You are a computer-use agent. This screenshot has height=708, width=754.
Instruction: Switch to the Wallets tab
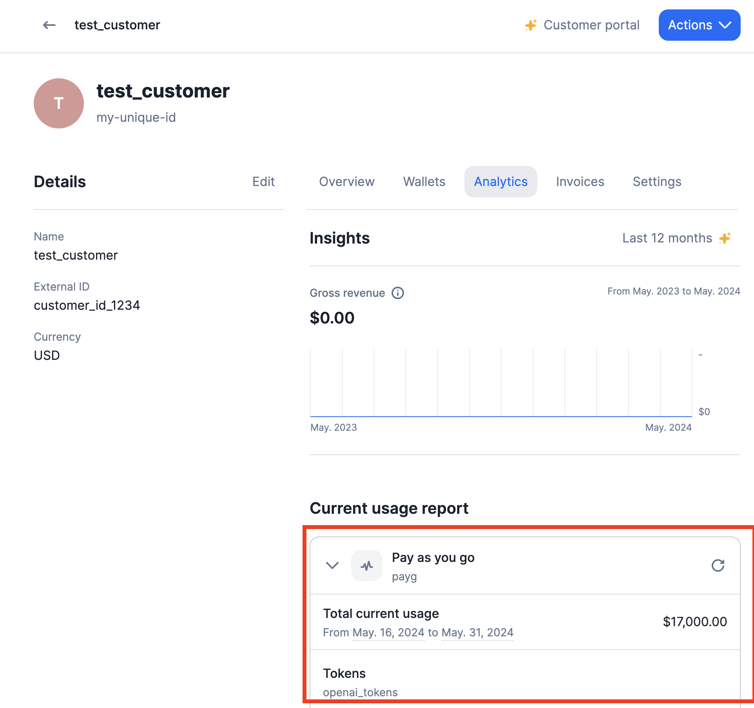click(424, 182)
